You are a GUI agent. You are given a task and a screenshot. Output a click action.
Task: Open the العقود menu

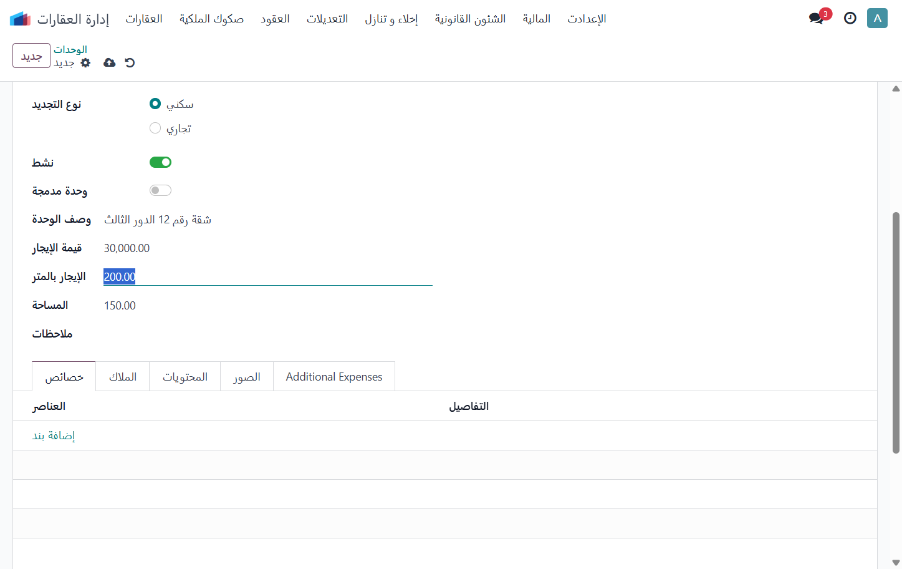click(275, 19)
